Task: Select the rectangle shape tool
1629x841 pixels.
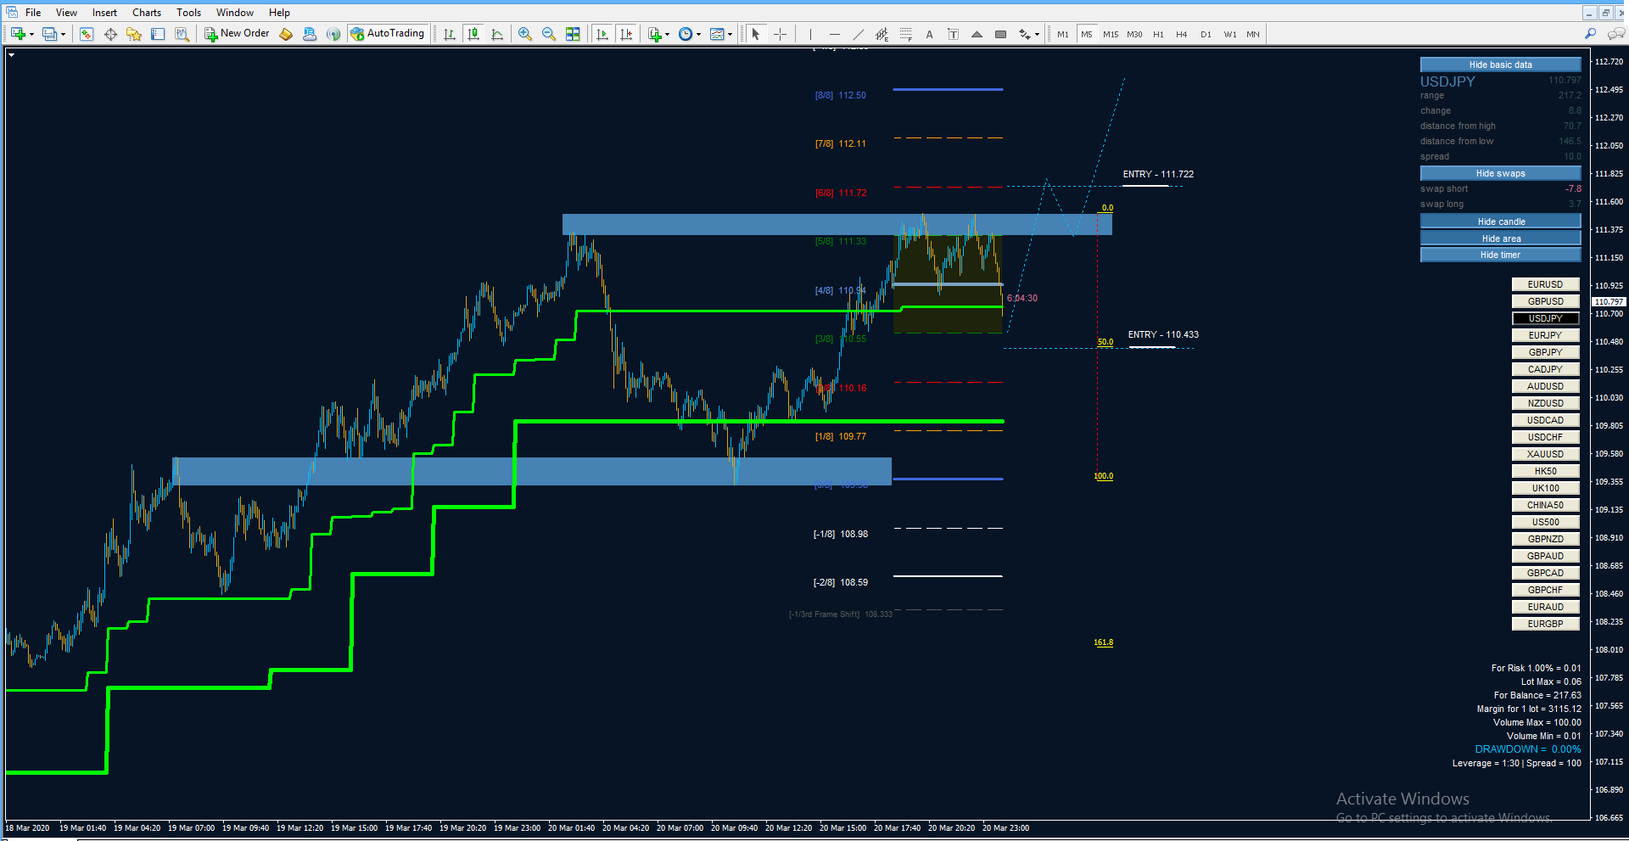Action: tap(1000, 34)
